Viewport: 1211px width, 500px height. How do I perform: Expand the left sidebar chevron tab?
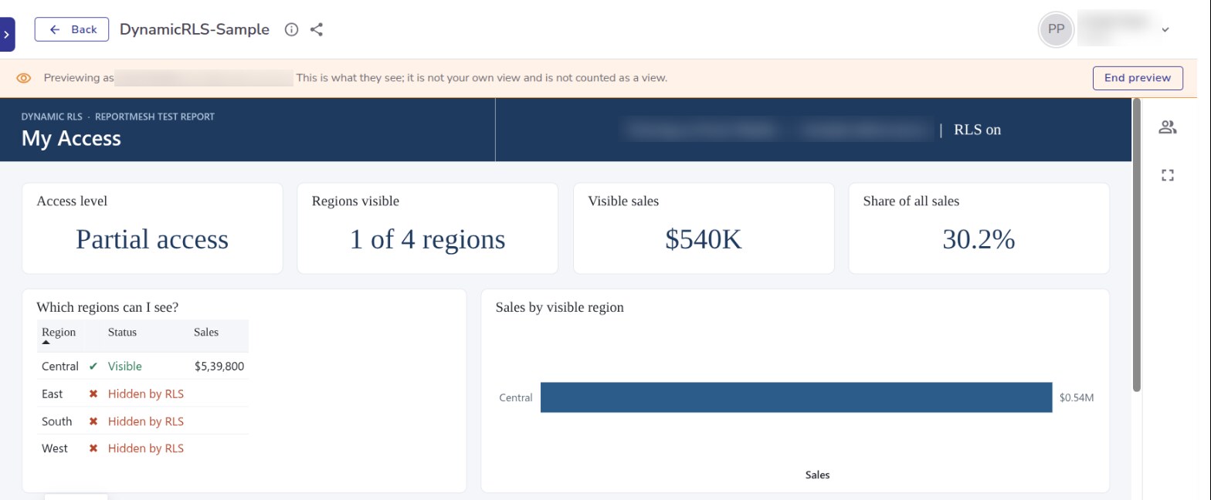(7, 35)
